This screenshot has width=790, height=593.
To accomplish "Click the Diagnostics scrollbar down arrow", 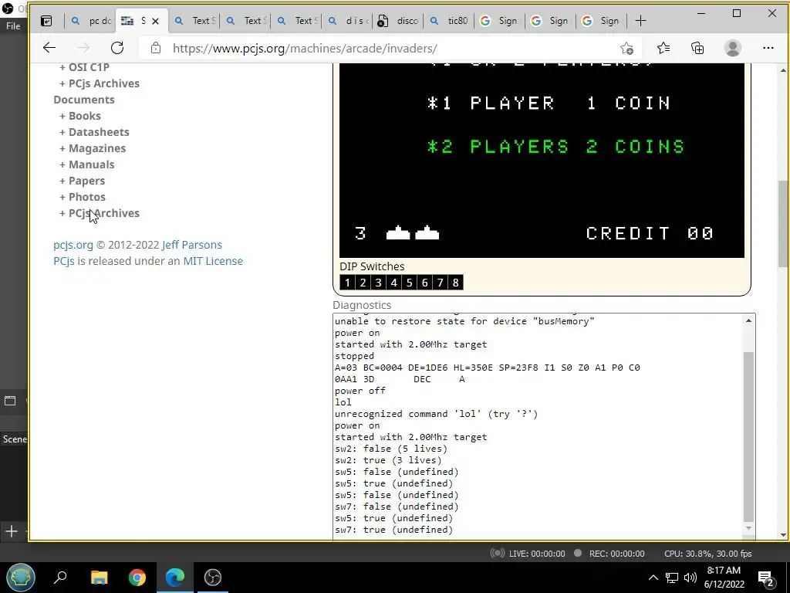I will click(x=748, y=528).
